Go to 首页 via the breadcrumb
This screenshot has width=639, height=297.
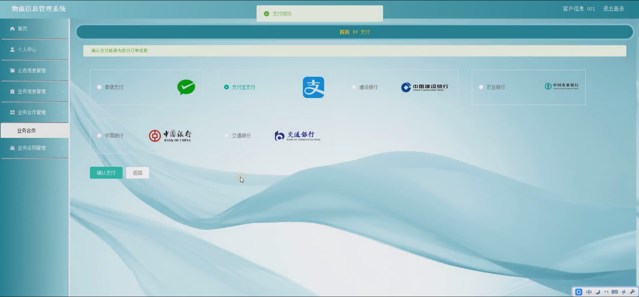(x=344, y=32)
